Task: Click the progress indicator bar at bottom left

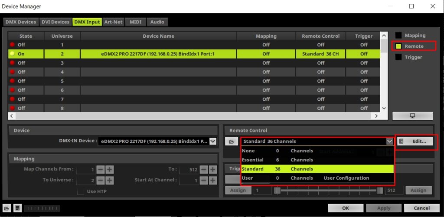Action: pos(42,208)
